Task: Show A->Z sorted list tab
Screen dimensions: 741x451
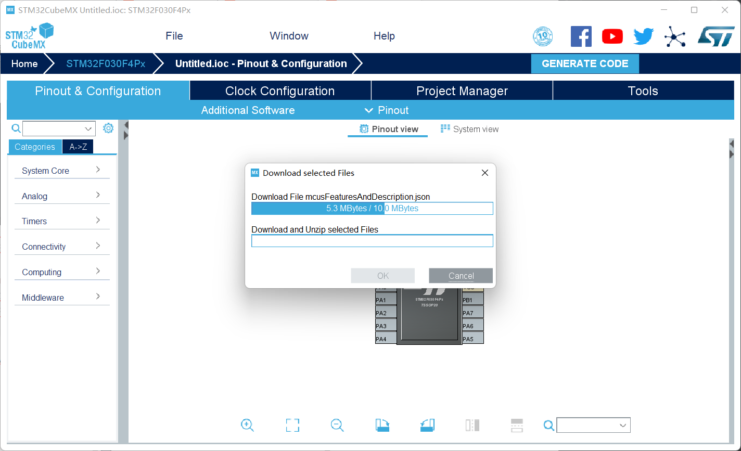Action: coord(78,147)
